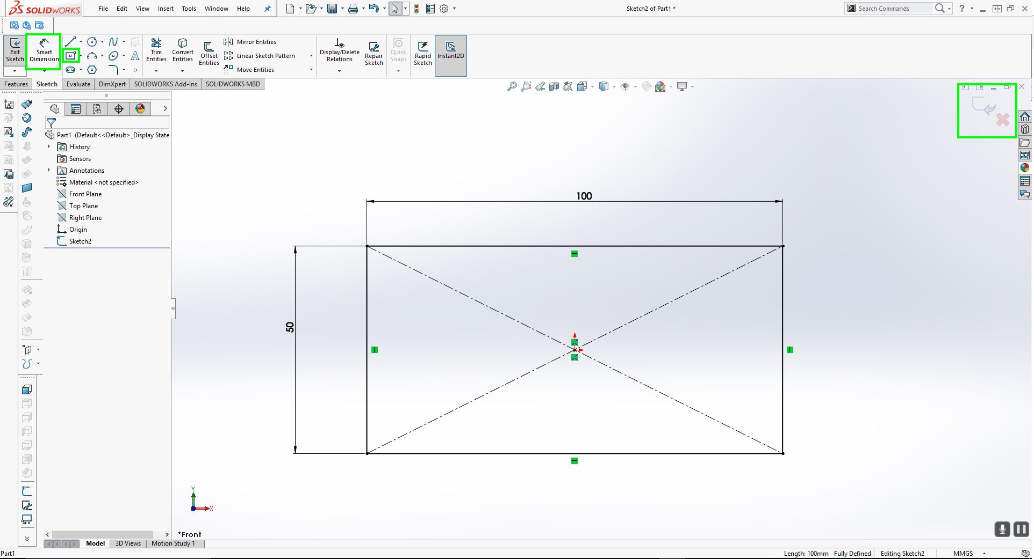Open Display/Delete Relations
This screenshot has width=1034, height=559.
pos(340,50)
